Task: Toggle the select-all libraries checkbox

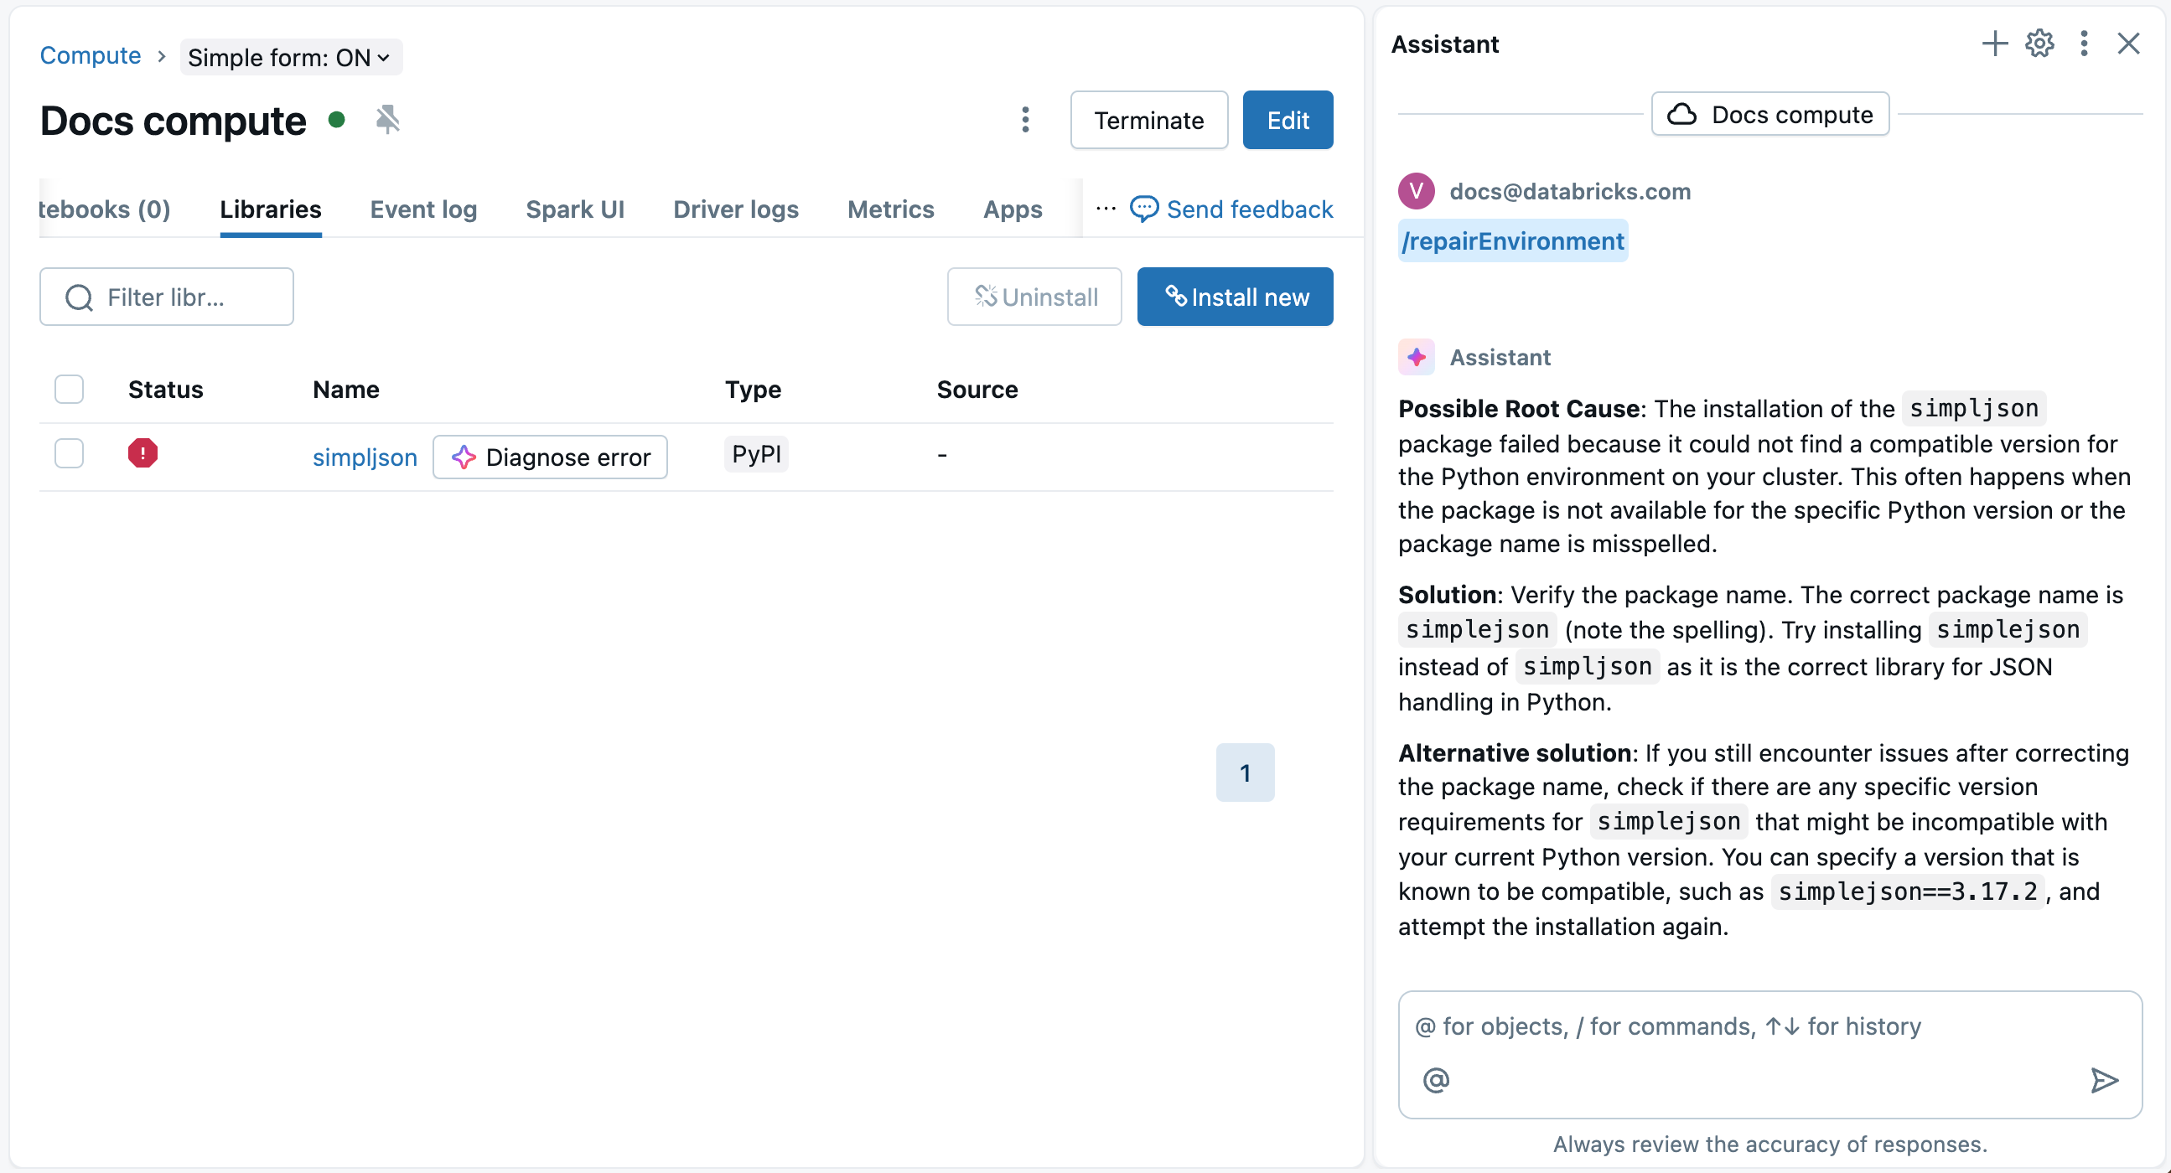Action: coord(69,389)
